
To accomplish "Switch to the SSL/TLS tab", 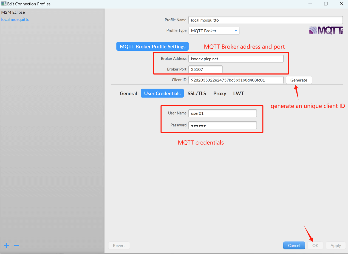I will point(197,93).
